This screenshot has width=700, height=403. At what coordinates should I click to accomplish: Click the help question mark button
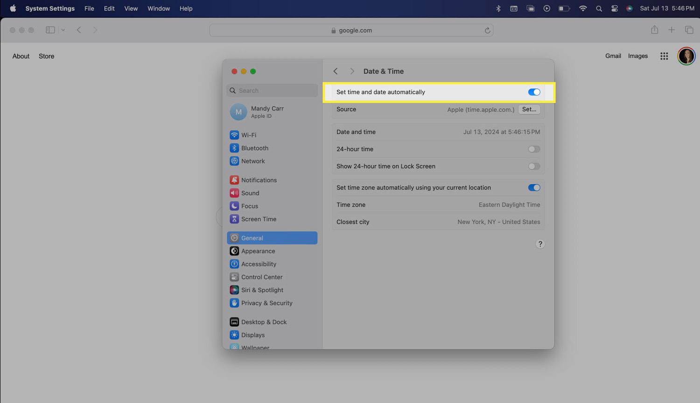tap(540, 244)
